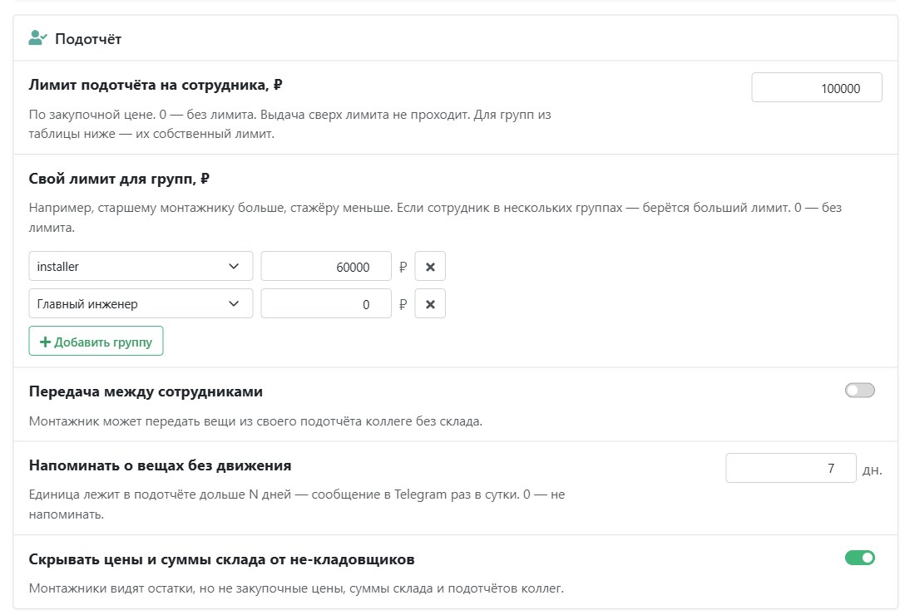Click the description Монтажники видят остатки
This screenshot has height=615, width=905.
pos(296,588)
